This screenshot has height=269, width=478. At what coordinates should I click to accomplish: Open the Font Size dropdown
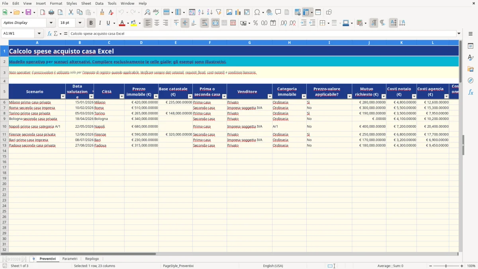coord(80,23)
